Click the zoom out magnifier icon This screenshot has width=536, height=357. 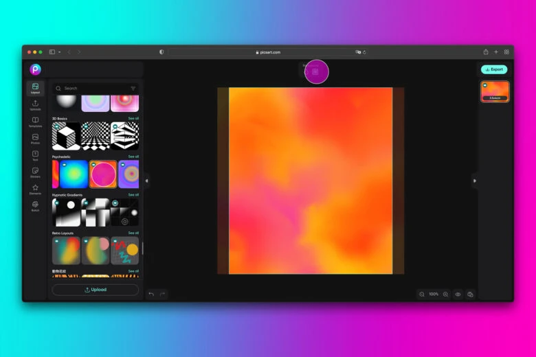pyautogui.click(x=422, y=294)
